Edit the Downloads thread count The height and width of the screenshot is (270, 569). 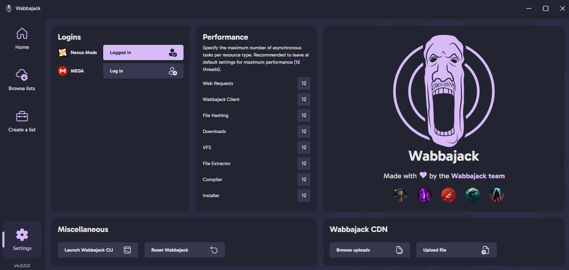tap(304, 131)
